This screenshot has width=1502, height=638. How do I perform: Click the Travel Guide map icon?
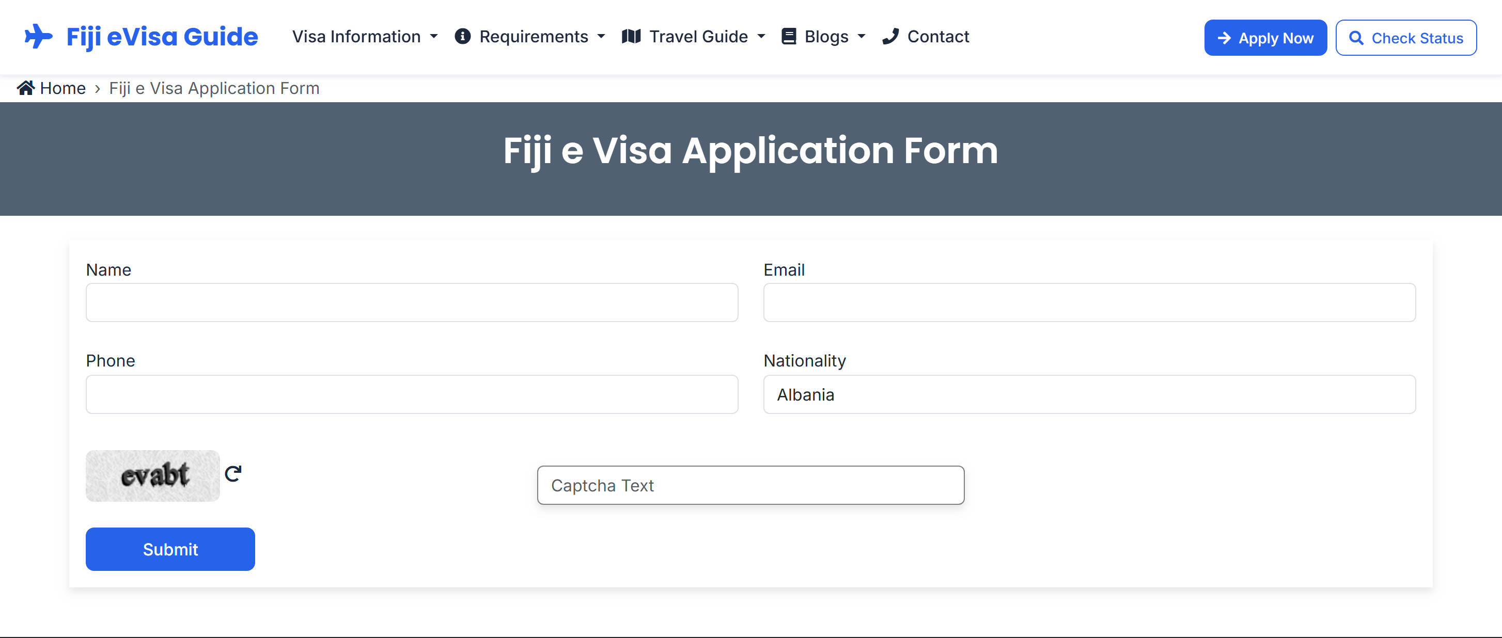click(x=631, y=37)
